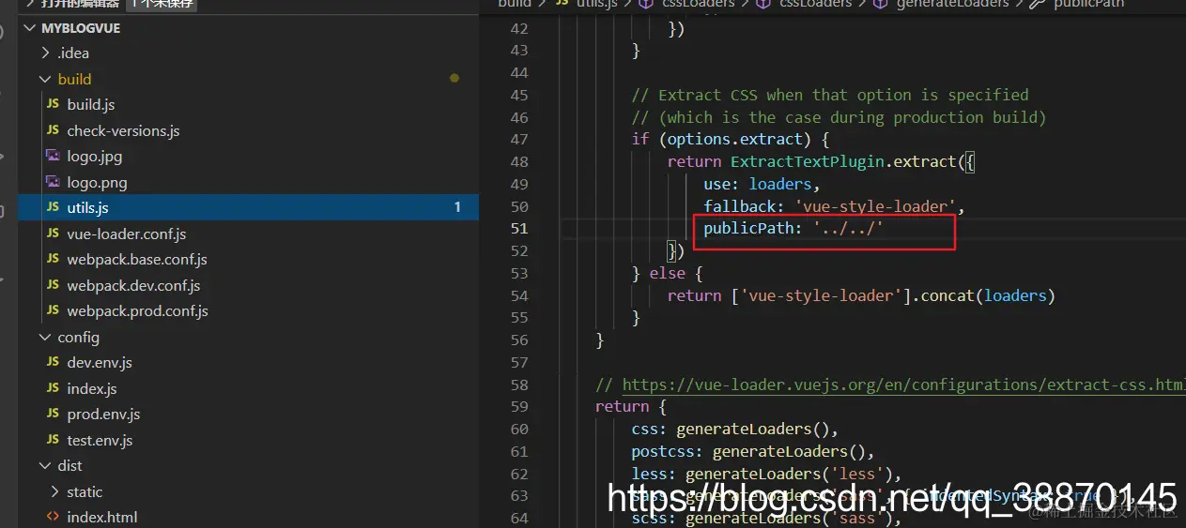
Task: Click line number 47 in gutter
Action: pos(518,139)
